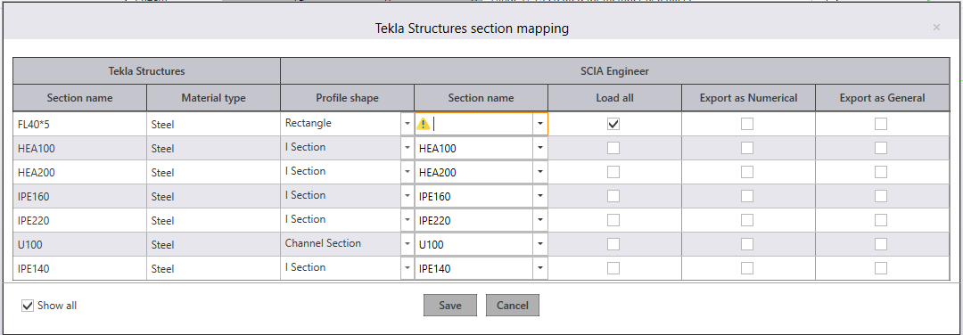Expand Profile shape dropdown for IPE160

click(x=407, y=196)
